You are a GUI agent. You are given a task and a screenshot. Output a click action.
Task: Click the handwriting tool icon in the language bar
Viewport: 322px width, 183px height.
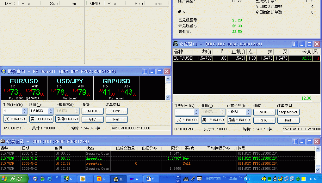tap(199, 179)
